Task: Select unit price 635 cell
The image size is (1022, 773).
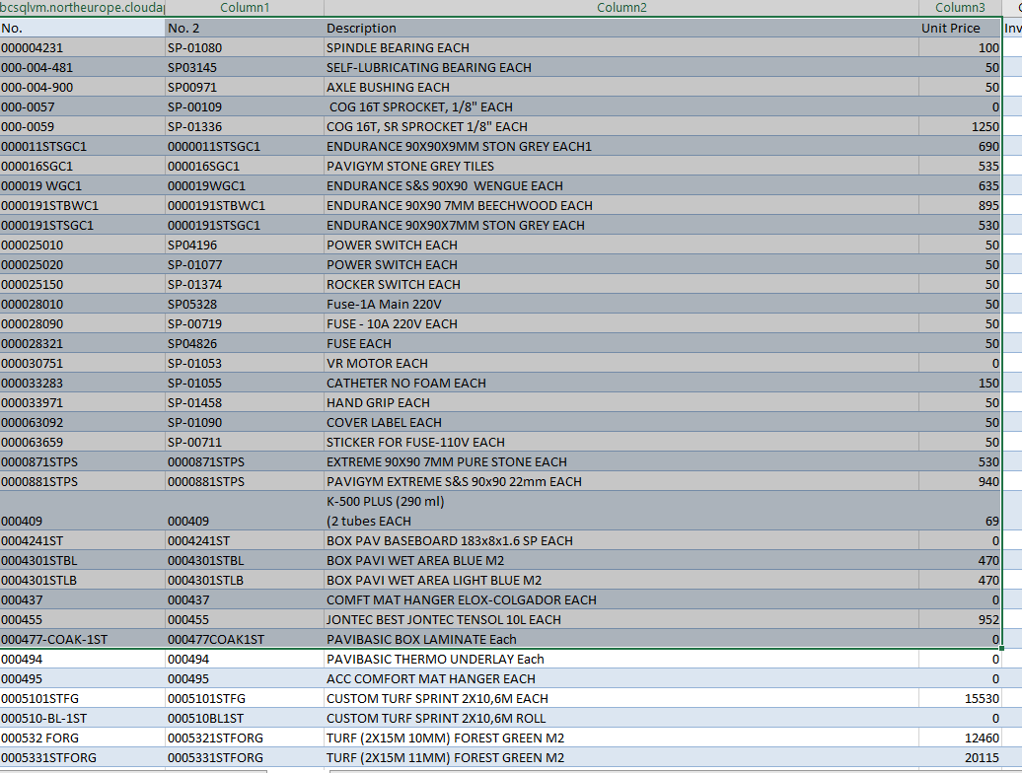Action: pos(960,185)
